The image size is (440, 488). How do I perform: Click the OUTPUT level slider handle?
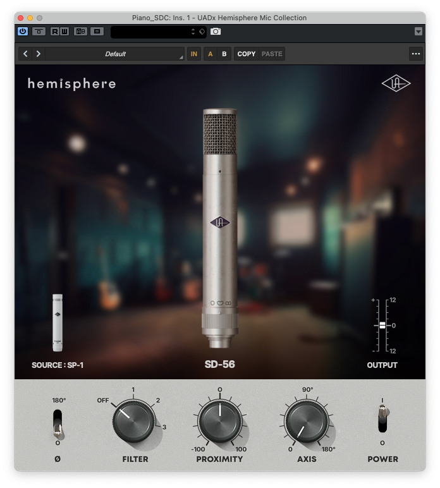pos(382,326)
